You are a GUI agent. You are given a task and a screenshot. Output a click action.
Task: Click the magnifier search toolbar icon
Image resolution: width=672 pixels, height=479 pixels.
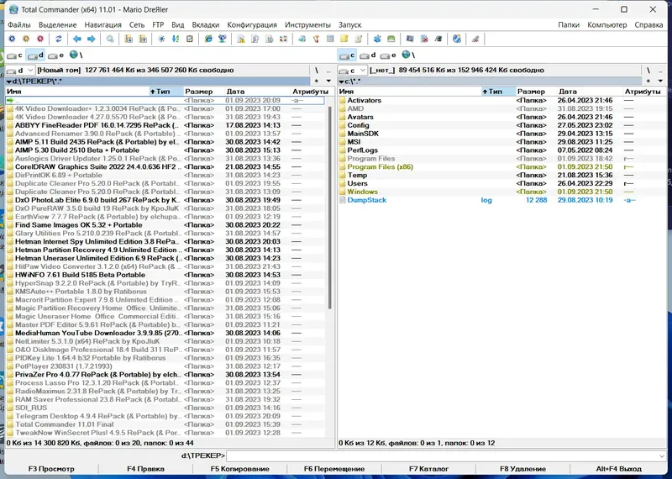pos(110,39)
